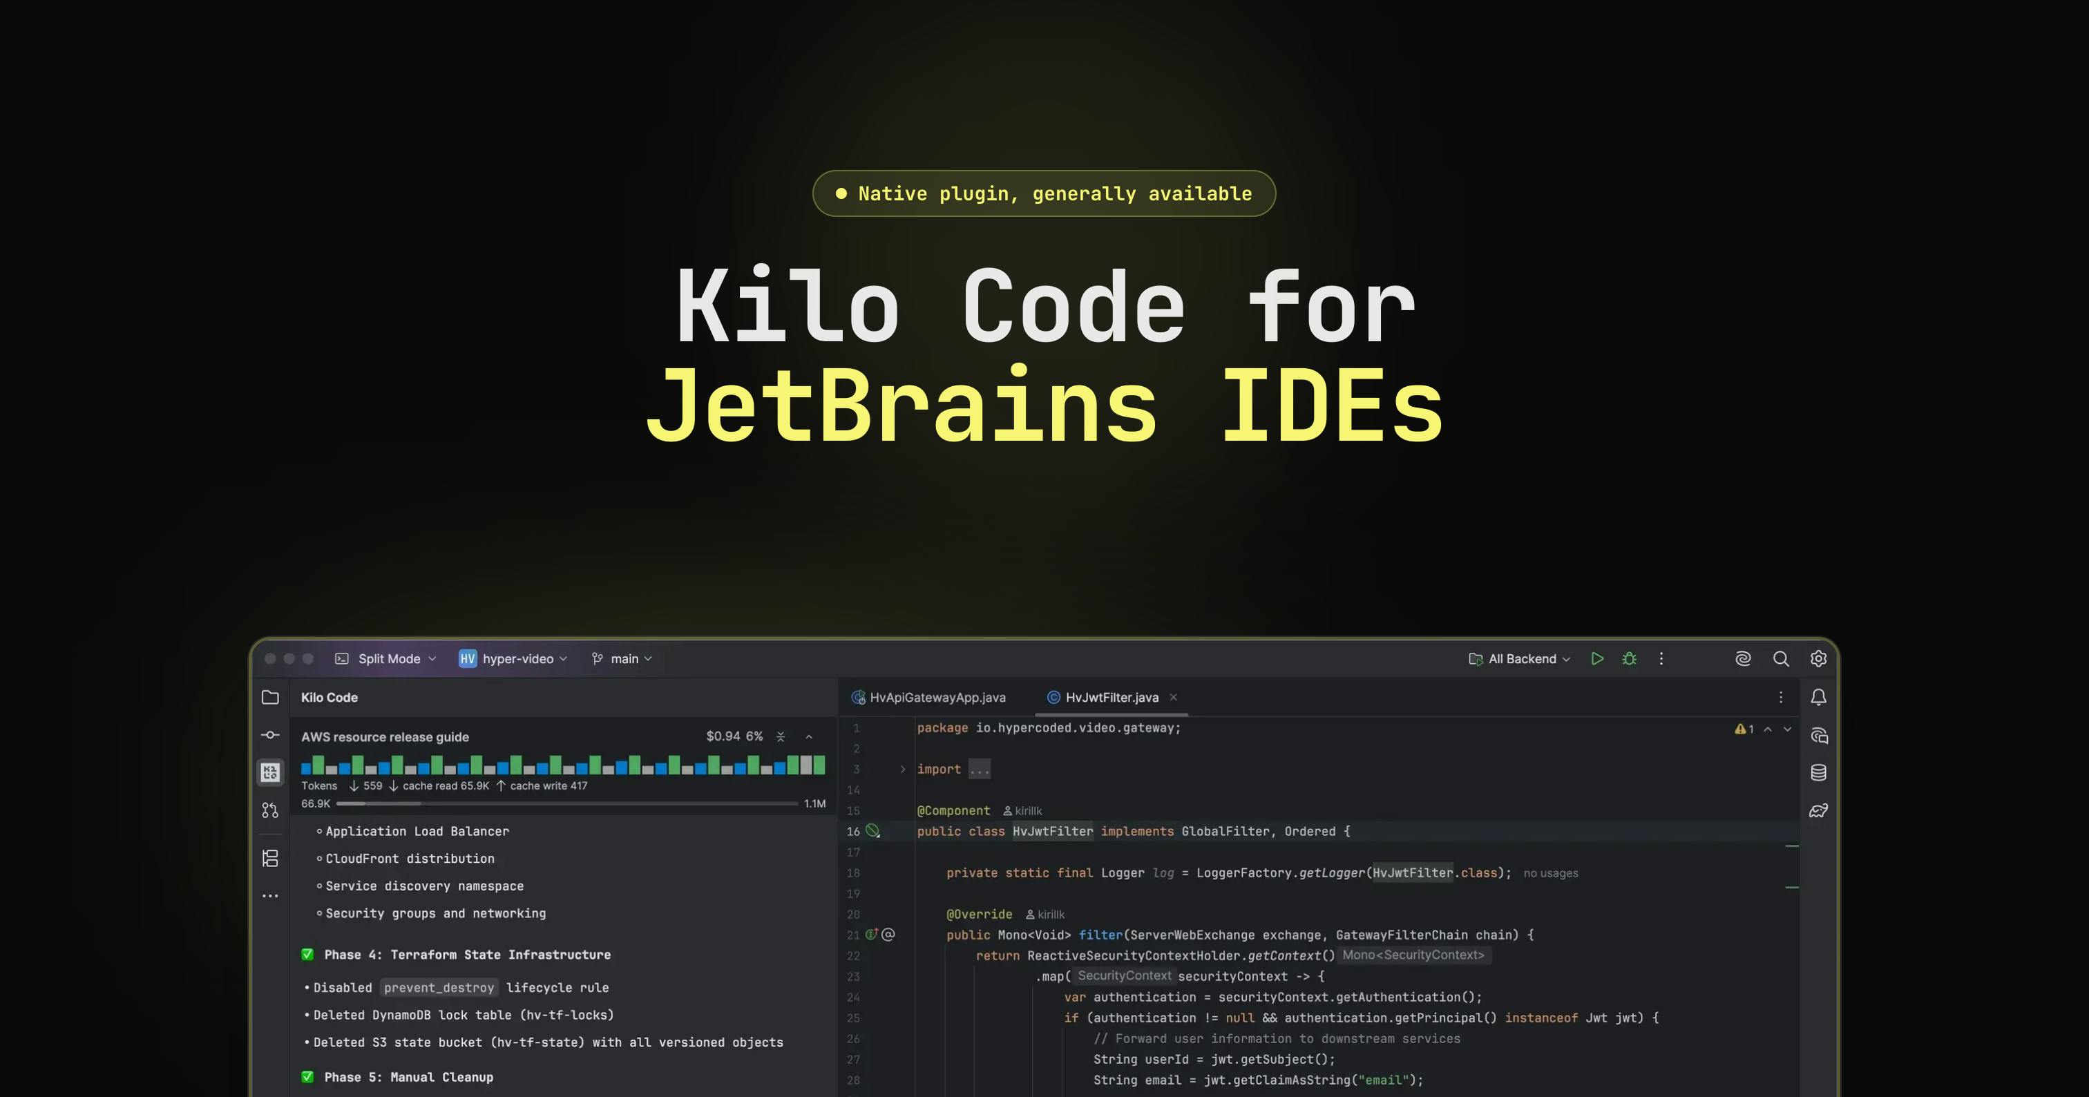
Task: Click the Phase 5 green checkmark
Action: tap(307, 1077)
